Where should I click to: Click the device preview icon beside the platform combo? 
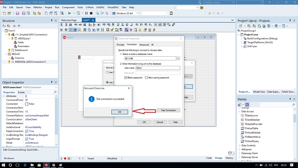click(x=171, y=13)
